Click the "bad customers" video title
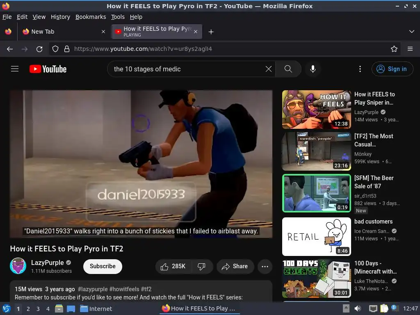 point(373,221)
